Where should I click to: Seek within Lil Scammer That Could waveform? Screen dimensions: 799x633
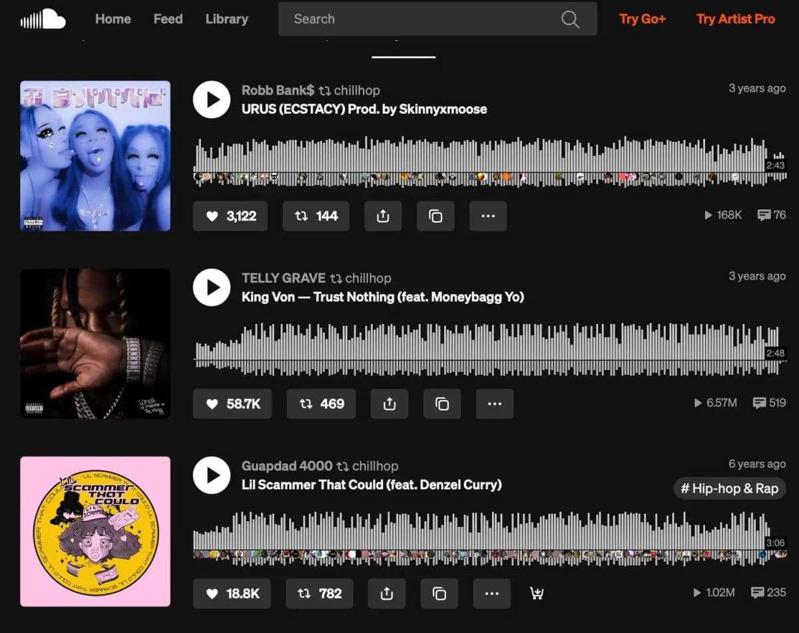pos(489,538)
